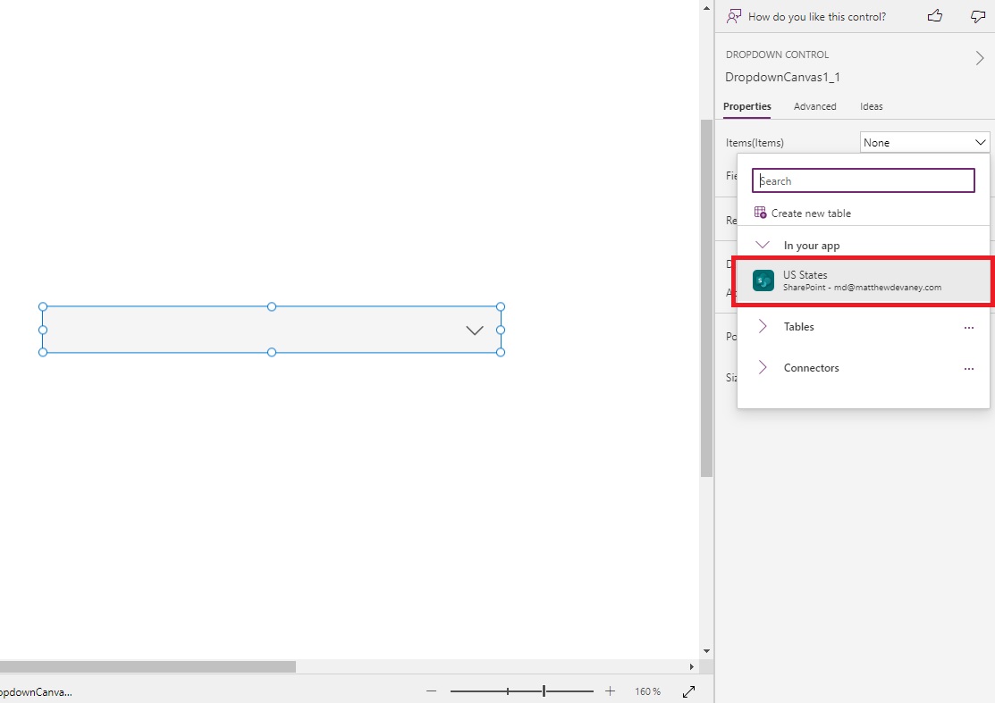Expand the Connectors section

(762, 368)
